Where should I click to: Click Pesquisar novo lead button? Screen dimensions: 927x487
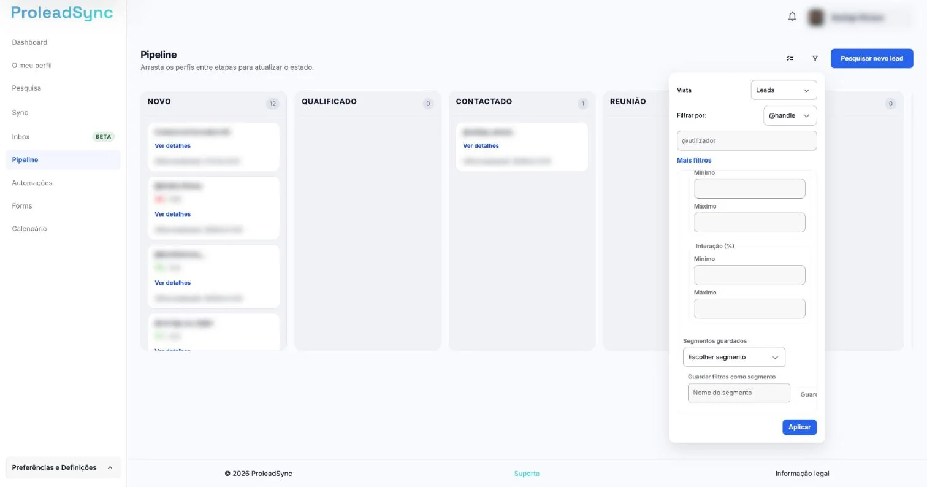[x=872, y=59]
